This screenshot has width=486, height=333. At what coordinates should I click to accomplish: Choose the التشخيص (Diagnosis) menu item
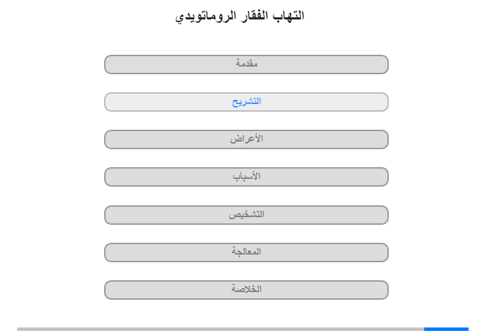(x=246, y=214)
